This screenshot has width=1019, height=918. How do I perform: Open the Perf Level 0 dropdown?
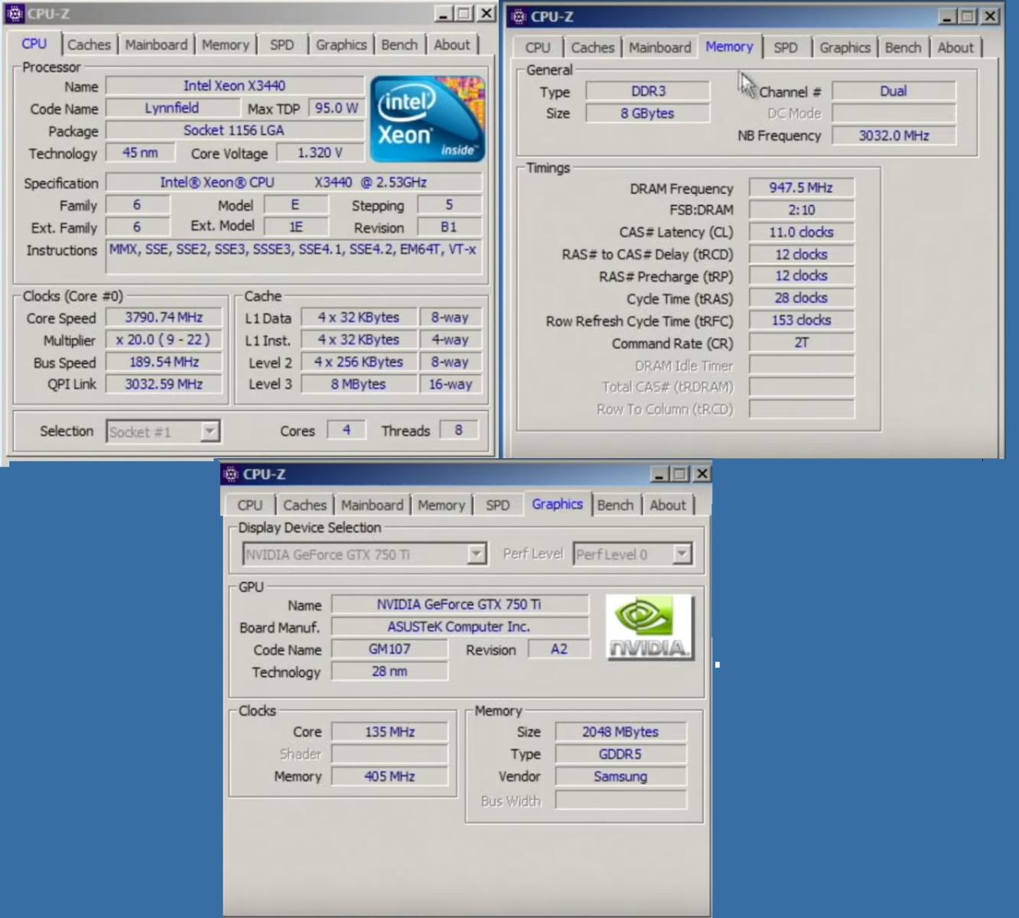point(681,554)
